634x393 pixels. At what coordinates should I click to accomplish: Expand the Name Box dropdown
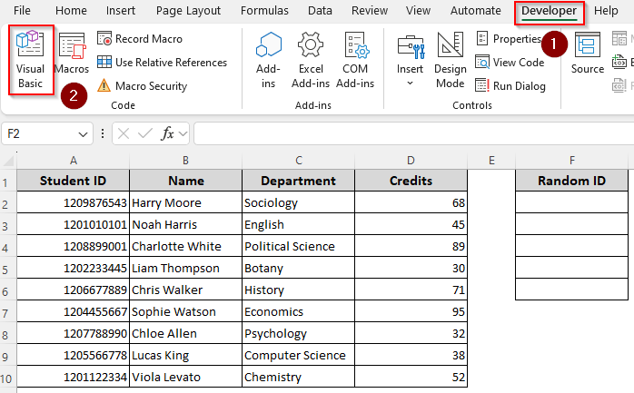click(83, 134)
